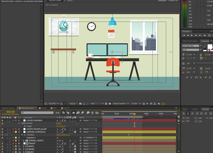Viewport: 213px width, 153px height.
Task: Hide the NIGHT layer
Action: 2,143
